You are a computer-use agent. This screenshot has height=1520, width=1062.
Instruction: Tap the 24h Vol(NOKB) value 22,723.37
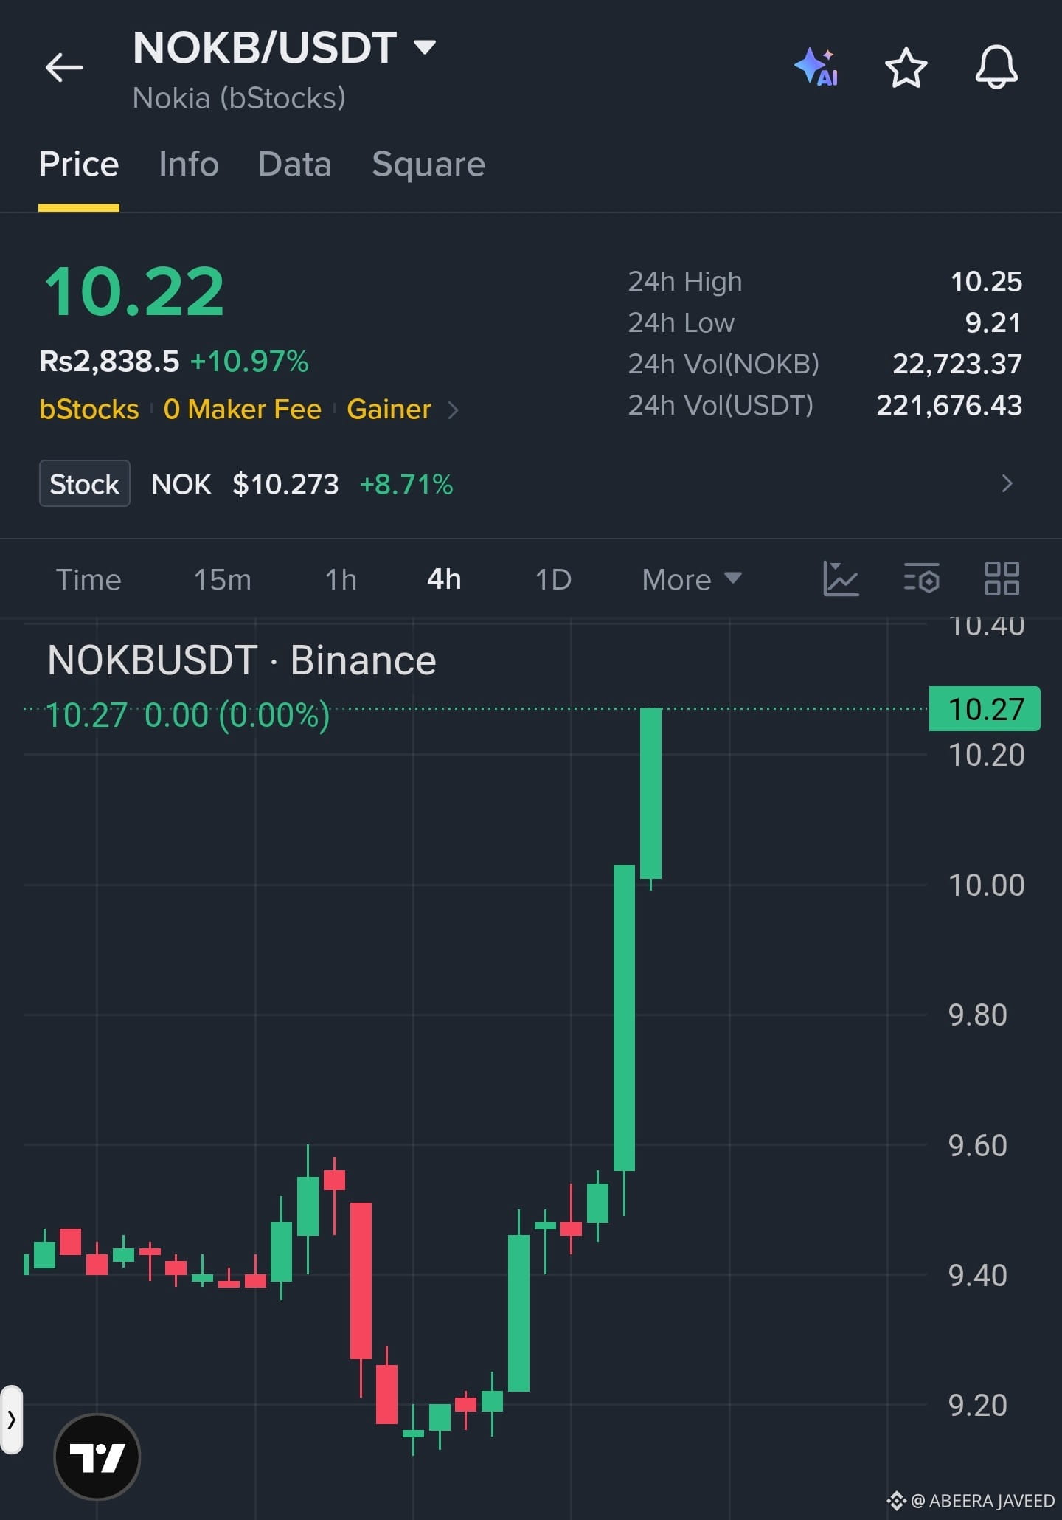coord(957,364)
